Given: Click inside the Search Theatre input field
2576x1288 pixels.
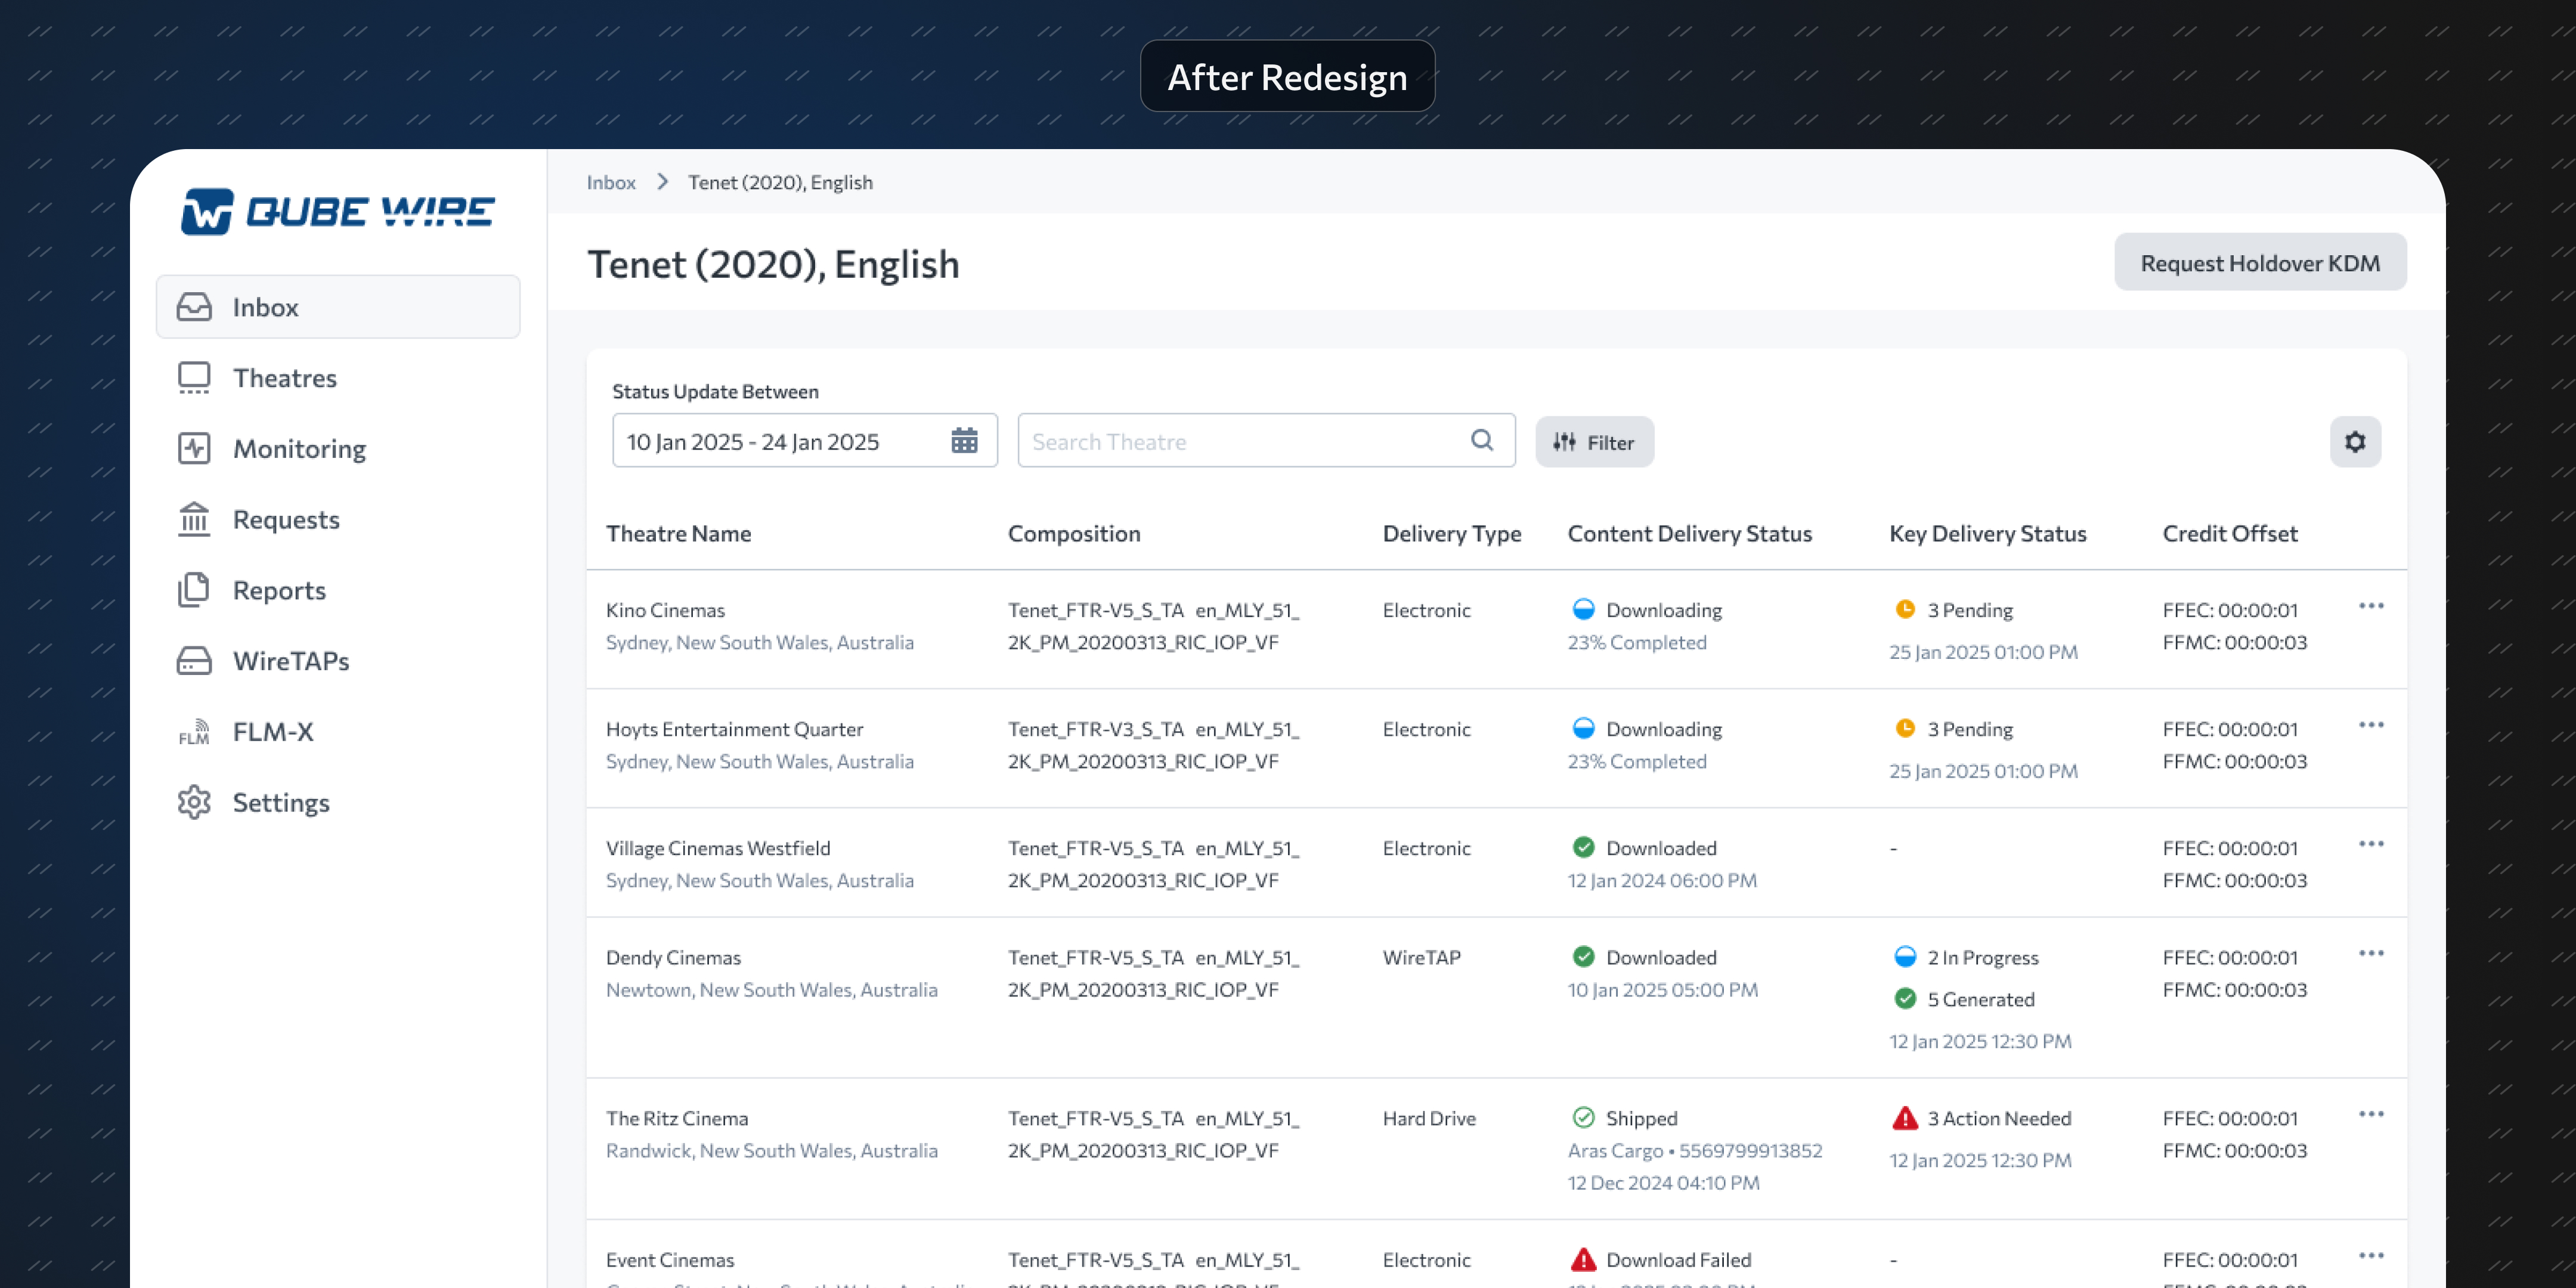Looking at the screenshot, I should pyautogui.click(x=1200, y=440).
